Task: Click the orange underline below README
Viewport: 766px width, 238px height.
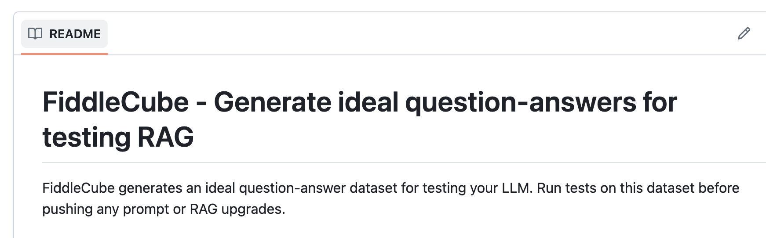Action: 65,54
